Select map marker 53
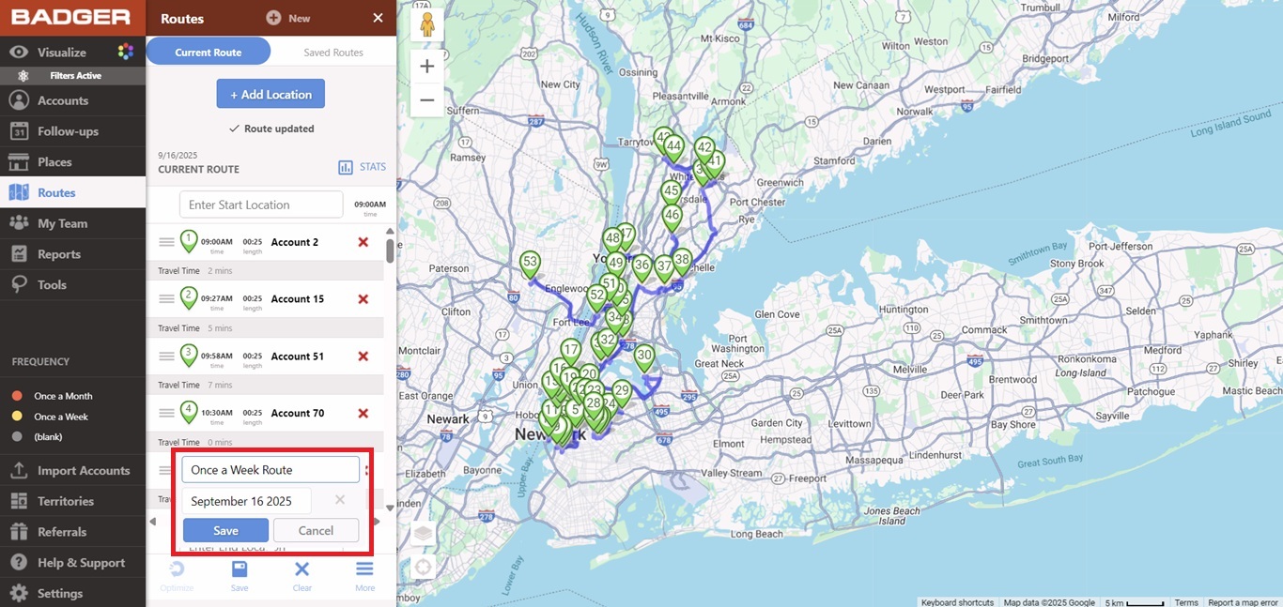 pyautogui.click(x=530, y=264)
